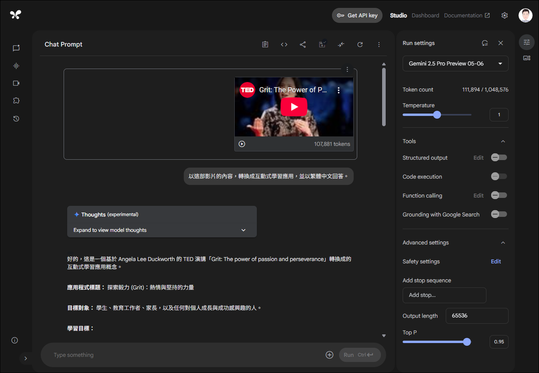Open prompt History in the sidebar
This screenshot has height=373, width=539.
16,118
